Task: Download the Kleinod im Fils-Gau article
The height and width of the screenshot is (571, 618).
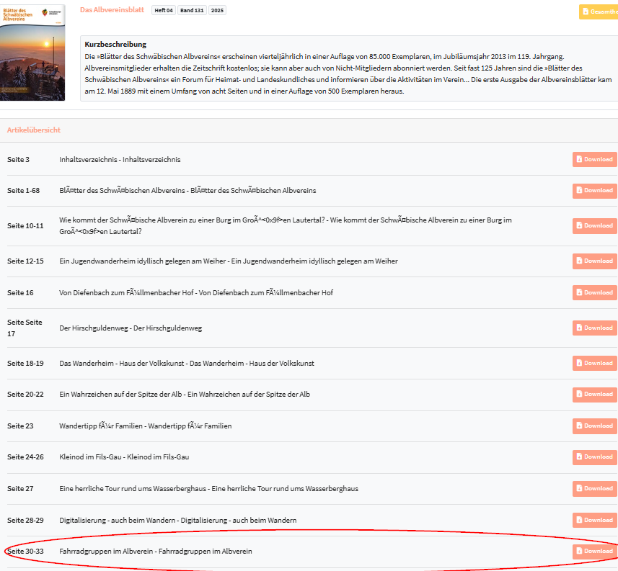Action: coord(594,457)
